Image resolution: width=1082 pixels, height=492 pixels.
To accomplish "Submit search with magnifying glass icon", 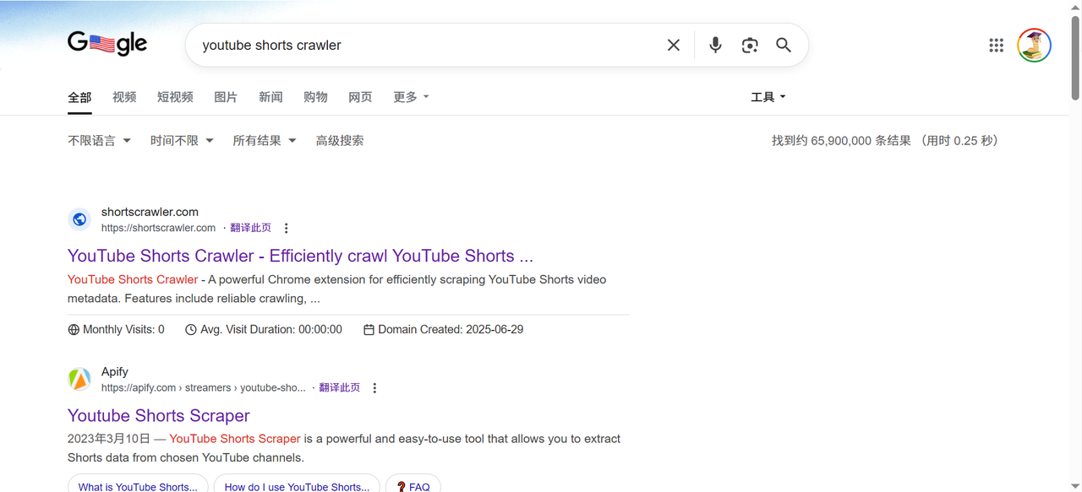I will [x=784, y=45].
